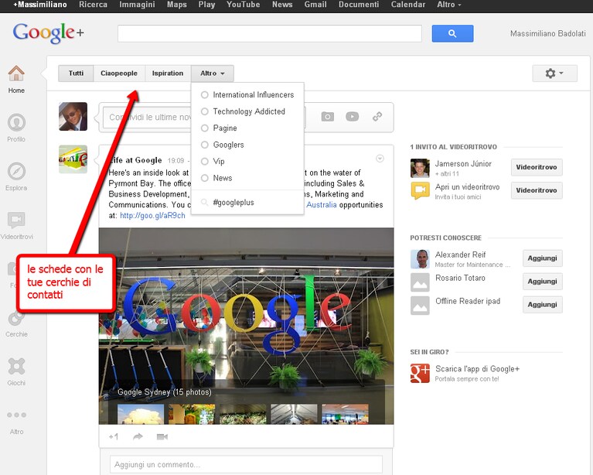
Task: Switch to the Ispiration tab
Action: [x=168, y=73]
